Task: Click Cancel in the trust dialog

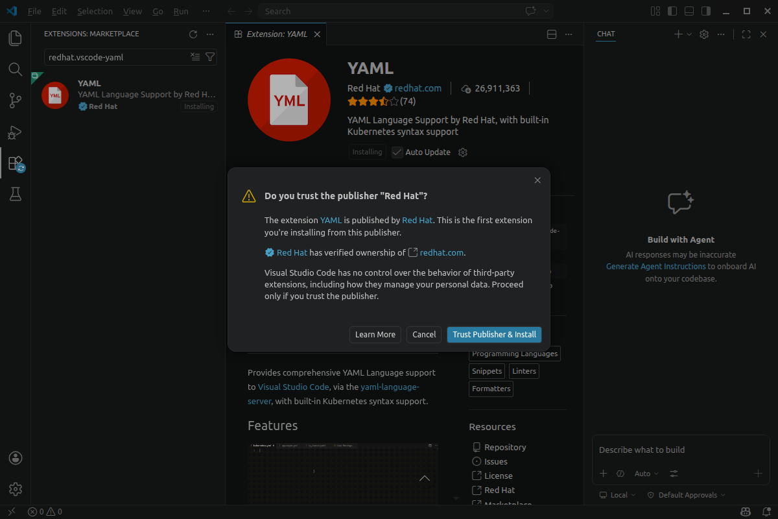Action: [424, 335]
